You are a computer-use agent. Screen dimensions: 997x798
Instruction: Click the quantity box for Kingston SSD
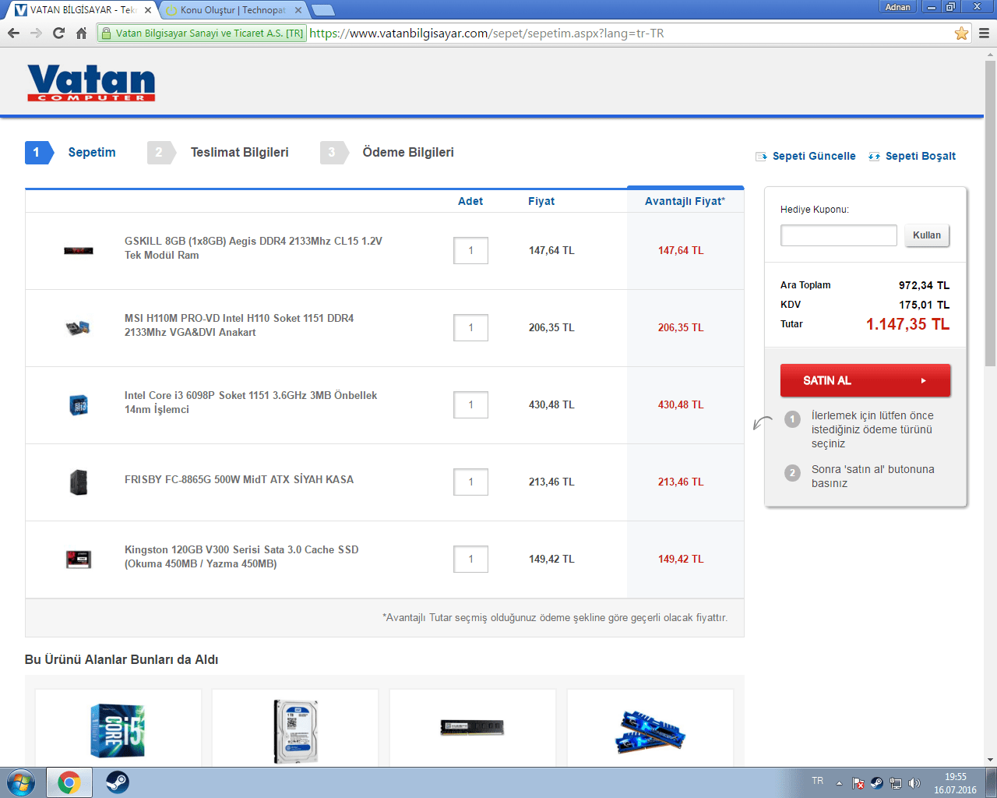(470, 559)
